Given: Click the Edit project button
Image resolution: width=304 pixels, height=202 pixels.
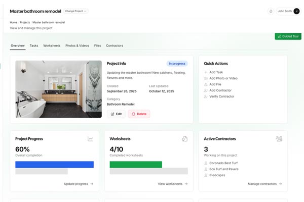Looking at the screenshot, I should [116, 114].
